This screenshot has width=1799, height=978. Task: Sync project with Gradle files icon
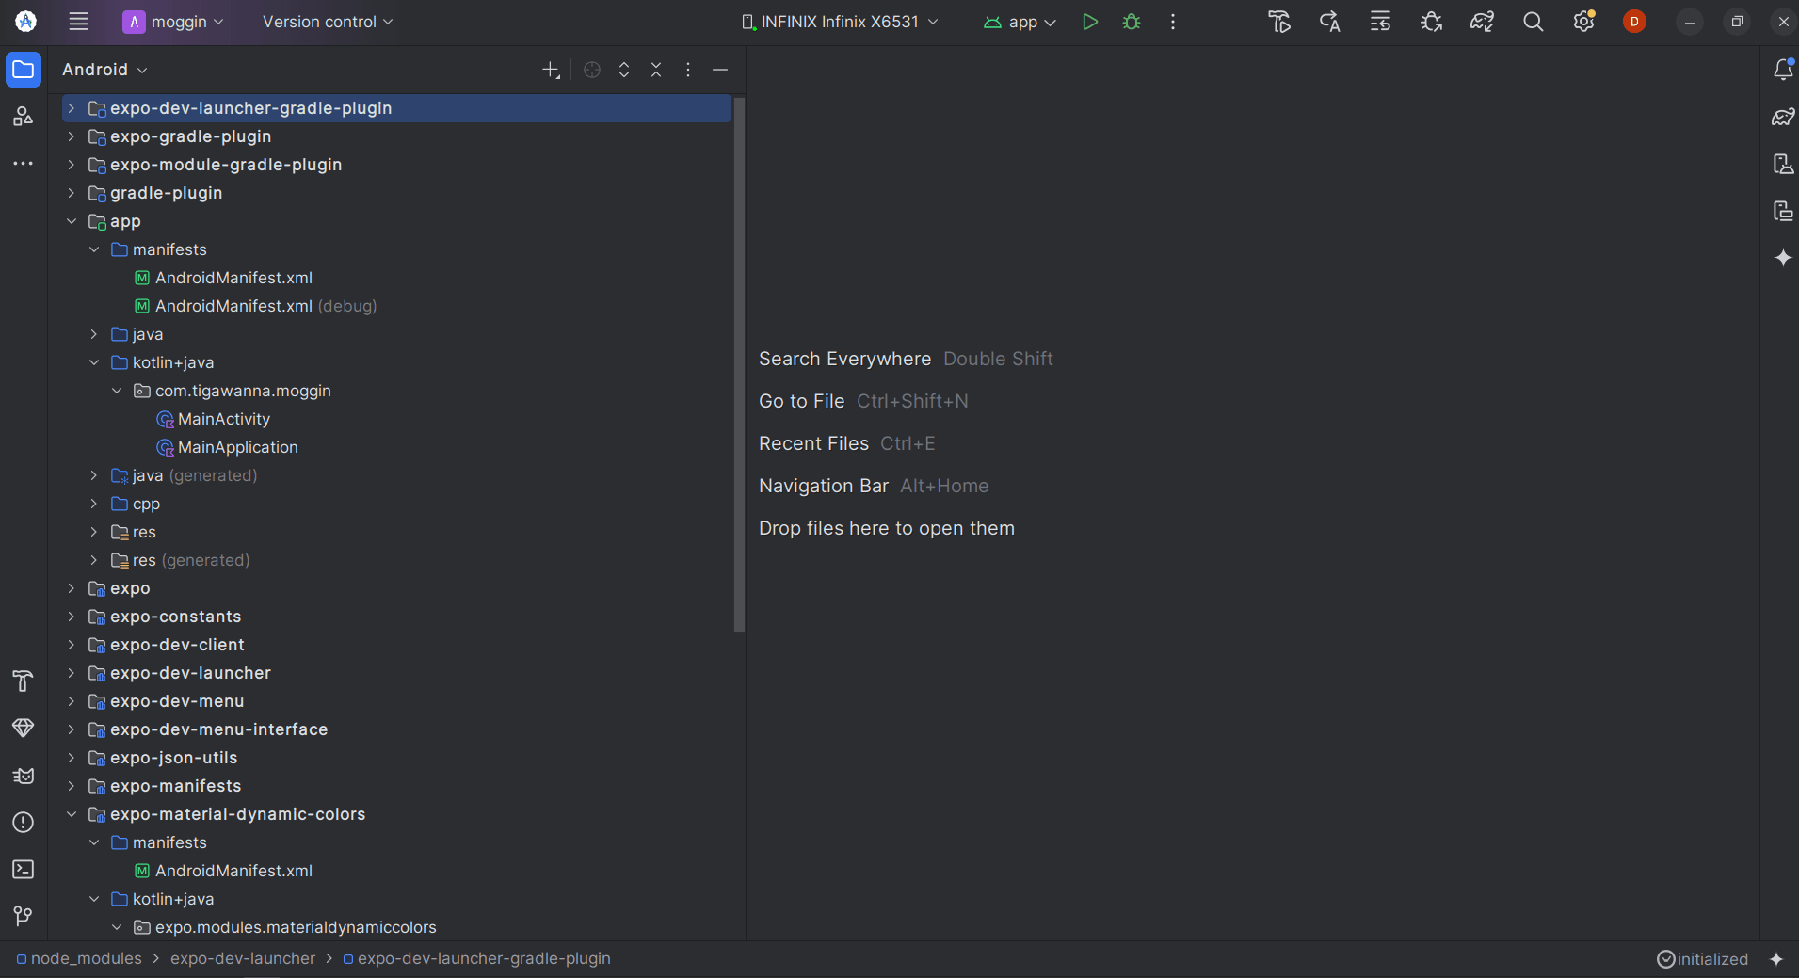(1482, 22)
